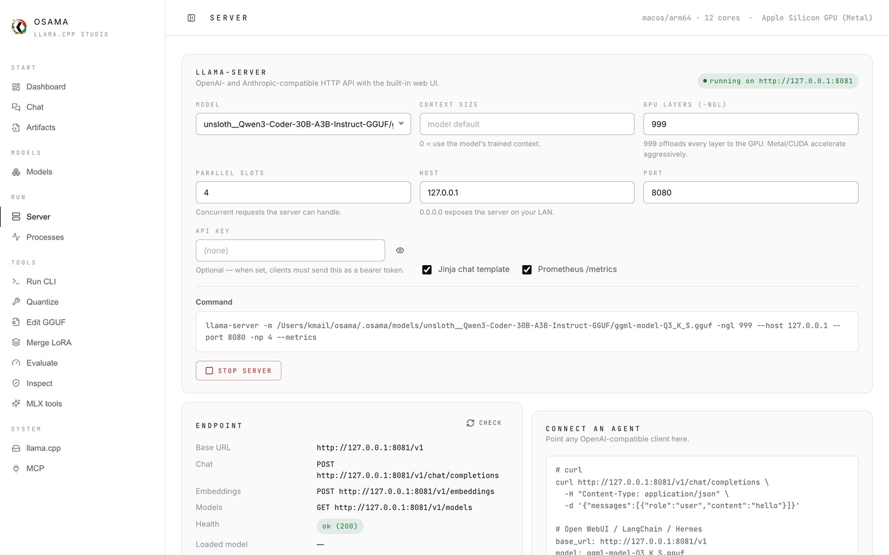Click the macos/arm64 12 cores system info

pyautogui.click(x=691, y=18)
